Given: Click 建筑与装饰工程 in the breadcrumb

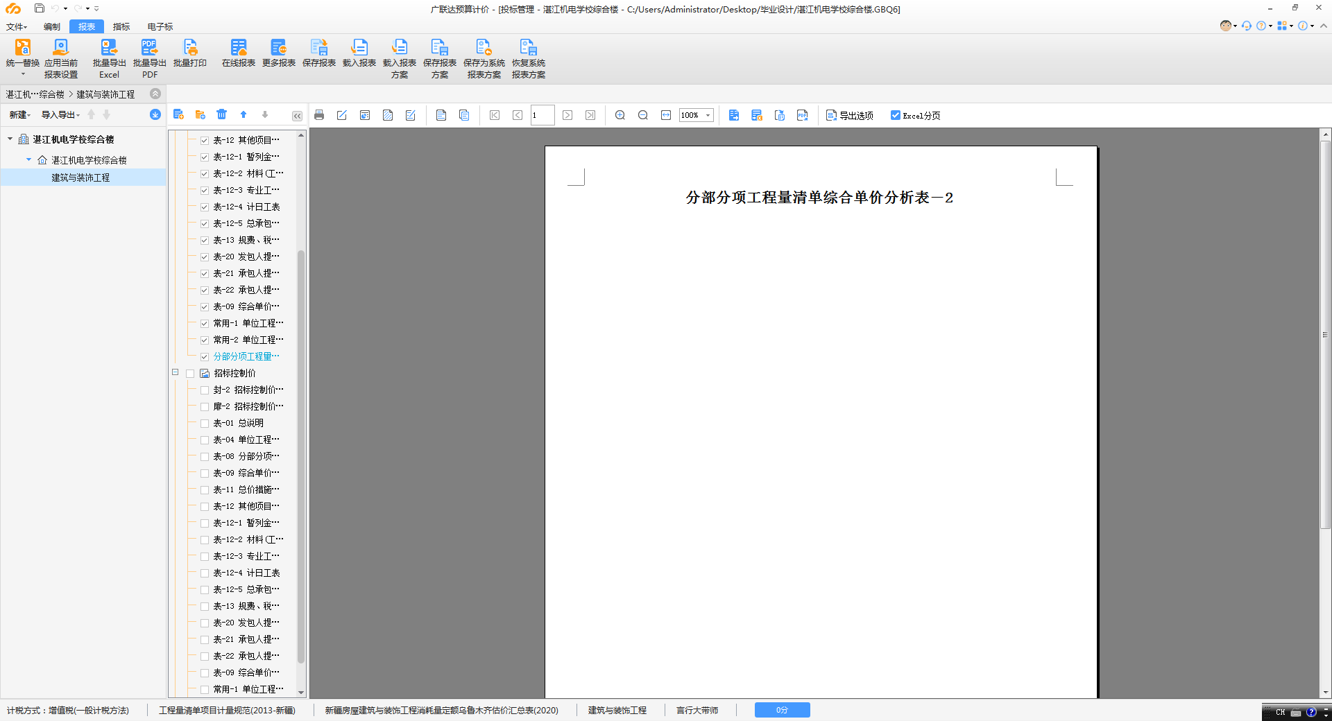Looking at the screenshot, I should 105,94.
